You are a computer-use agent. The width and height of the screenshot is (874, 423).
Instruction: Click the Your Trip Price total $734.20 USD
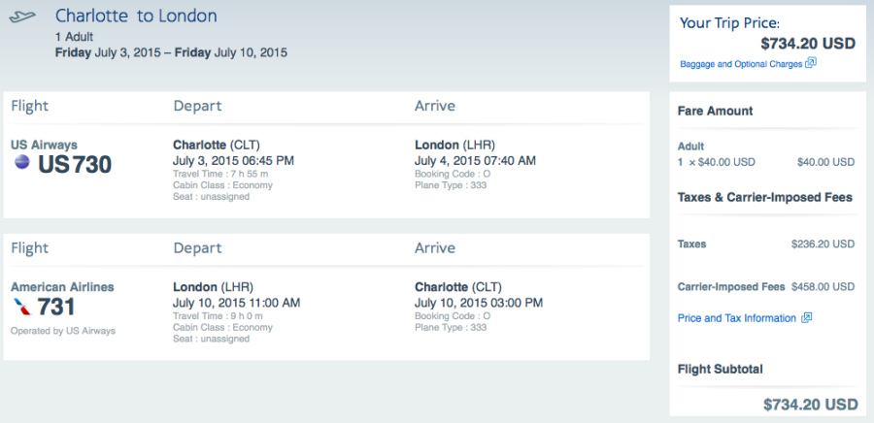[808, 44]
